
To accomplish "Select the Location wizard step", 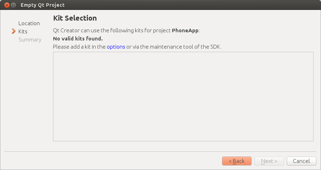I will tap(29, 23).
